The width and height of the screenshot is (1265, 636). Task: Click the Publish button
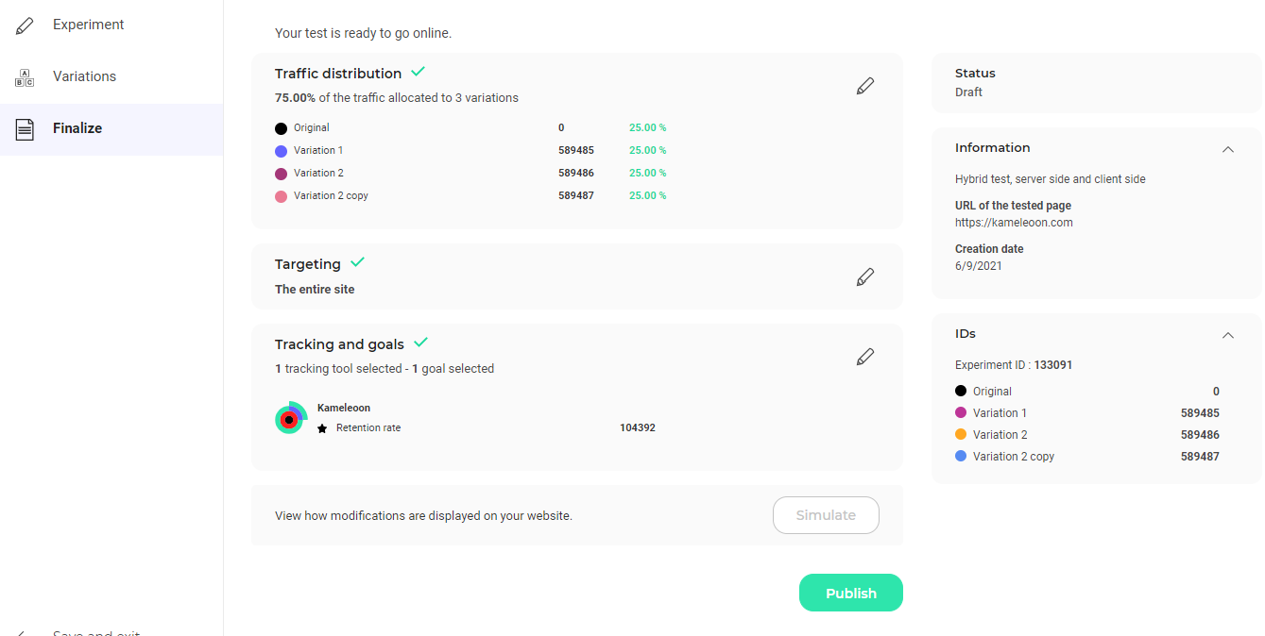(851, 593)
